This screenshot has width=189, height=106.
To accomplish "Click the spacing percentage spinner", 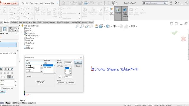I will (x=15, y=85).
